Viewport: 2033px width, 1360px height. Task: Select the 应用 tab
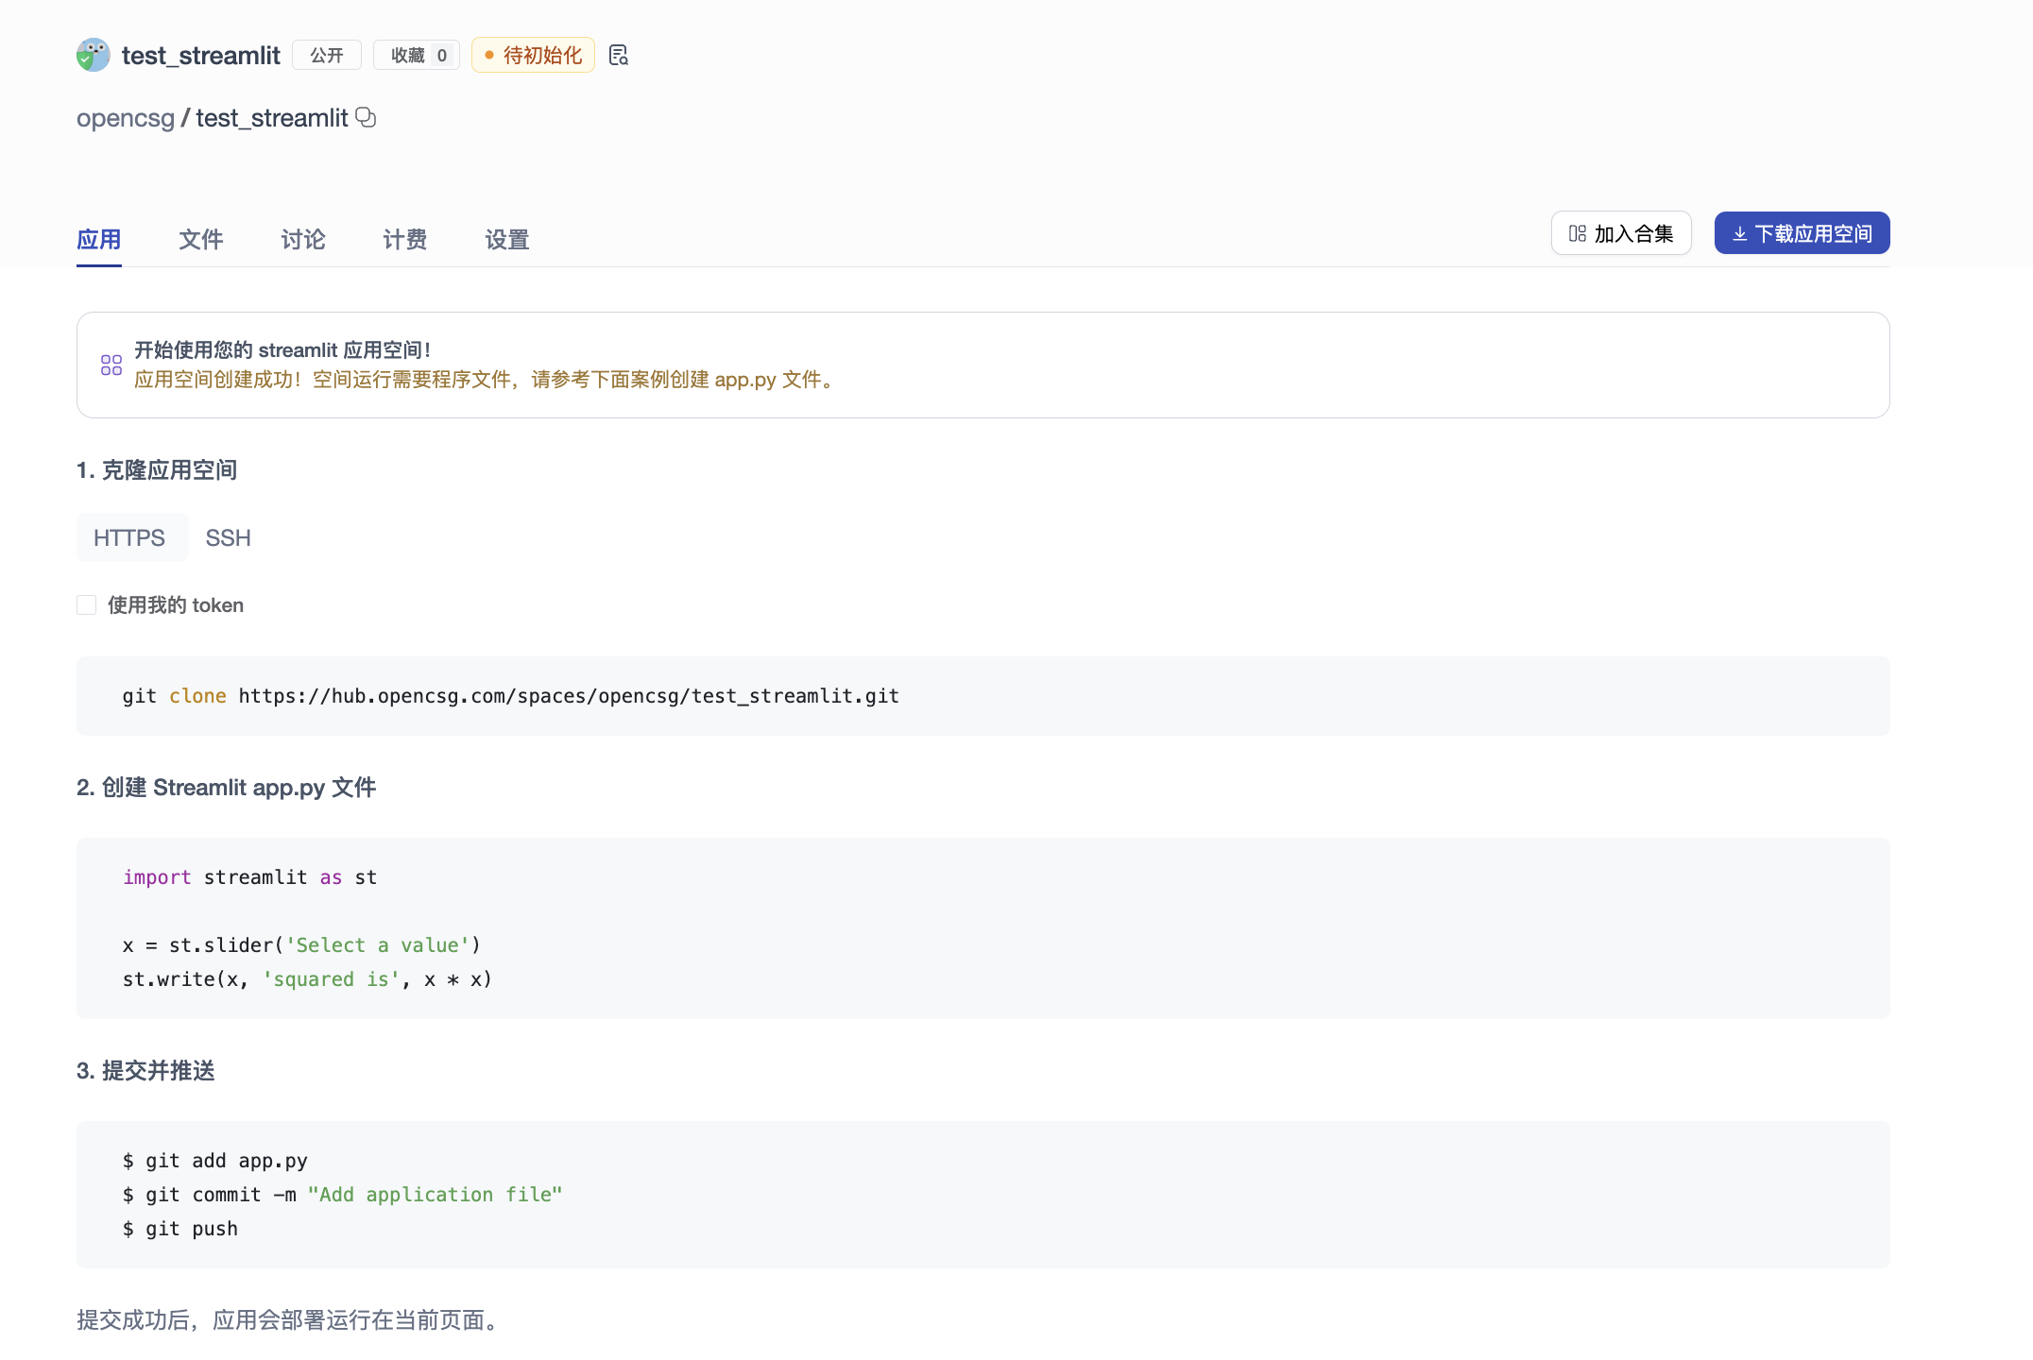(99, 240)
